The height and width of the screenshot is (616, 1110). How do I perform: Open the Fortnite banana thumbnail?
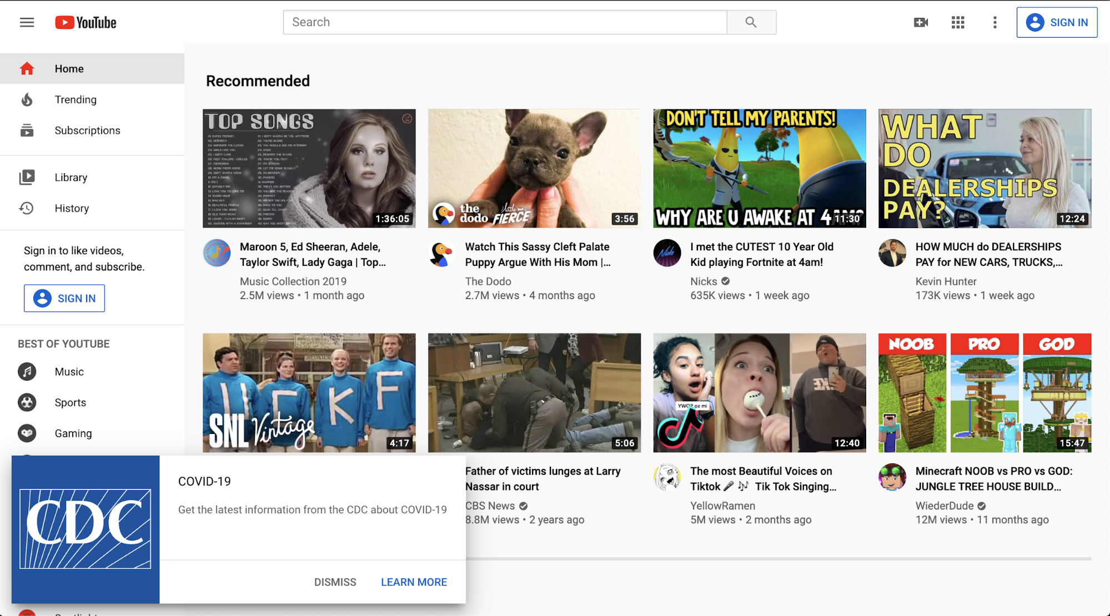(x=759, y=168)
